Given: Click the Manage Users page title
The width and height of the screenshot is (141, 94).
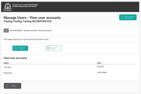Looking at the screenshot, I should (x=32, y=18).
